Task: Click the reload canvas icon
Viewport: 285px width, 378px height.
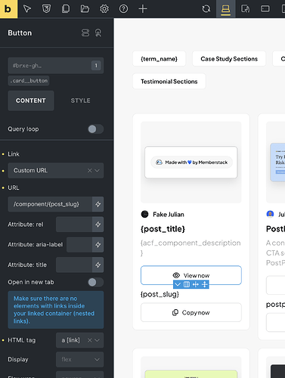Action: click(206, 9)
